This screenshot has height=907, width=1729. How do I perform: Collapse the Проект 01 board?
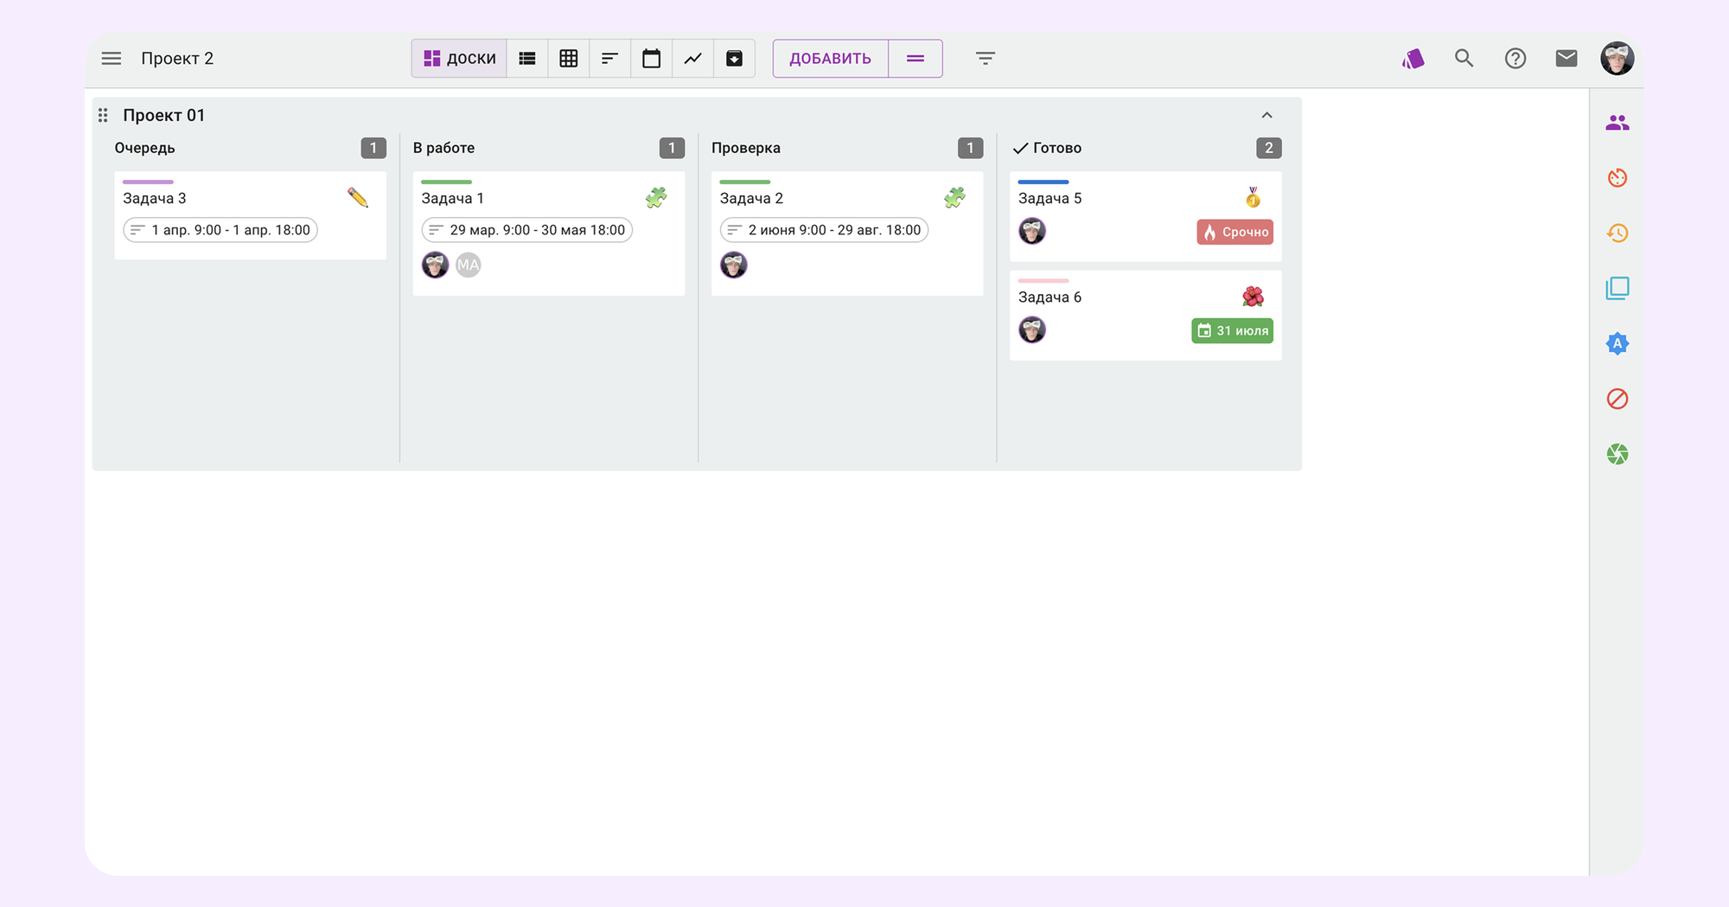click(x=1266, y=116)
